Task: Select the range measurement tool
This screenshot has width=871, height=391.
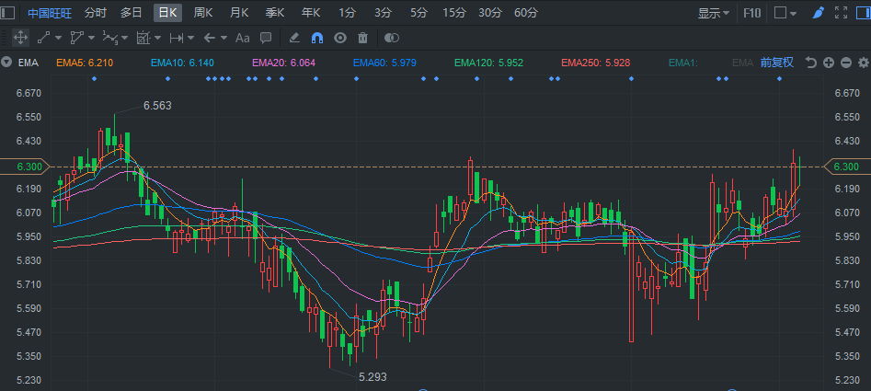Action: coord(177,38)
